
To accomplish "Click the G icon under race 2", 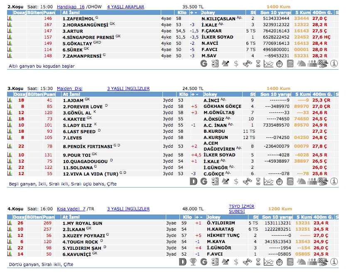I will click(x=204, y=63).
